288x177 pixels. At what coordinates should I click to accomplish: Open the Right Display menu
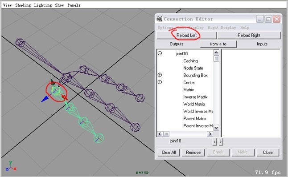[x=222, y=28]
